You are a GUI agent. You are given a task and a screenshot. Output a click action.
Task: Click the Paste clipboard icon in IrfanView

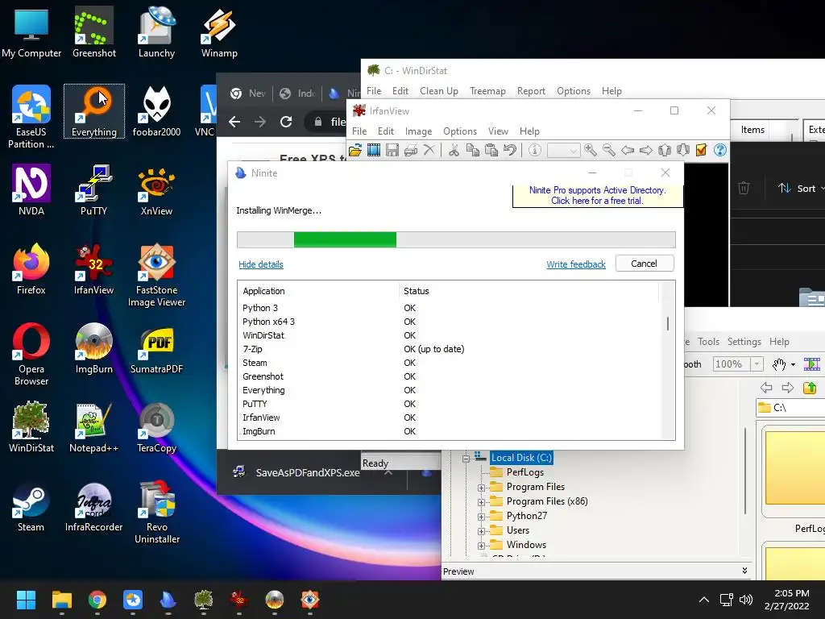491,151
